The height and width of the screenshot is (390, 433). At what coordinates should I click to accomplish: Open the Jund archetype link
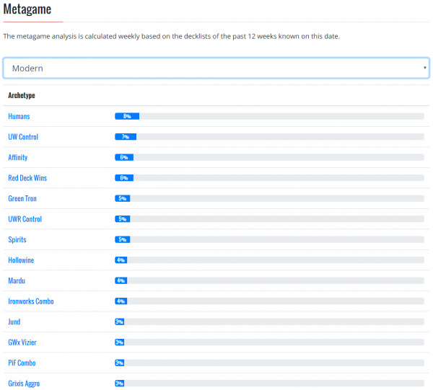coord(15,322)
